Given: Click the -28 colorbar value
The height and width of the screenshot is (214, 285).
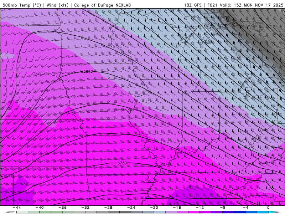Looking at the screenshot, I should [x=108, y=208].
